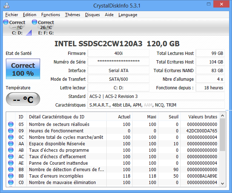232x193 pixels.
Task: Close the CrystalDiskInfo window
Action: pos(222,4)
